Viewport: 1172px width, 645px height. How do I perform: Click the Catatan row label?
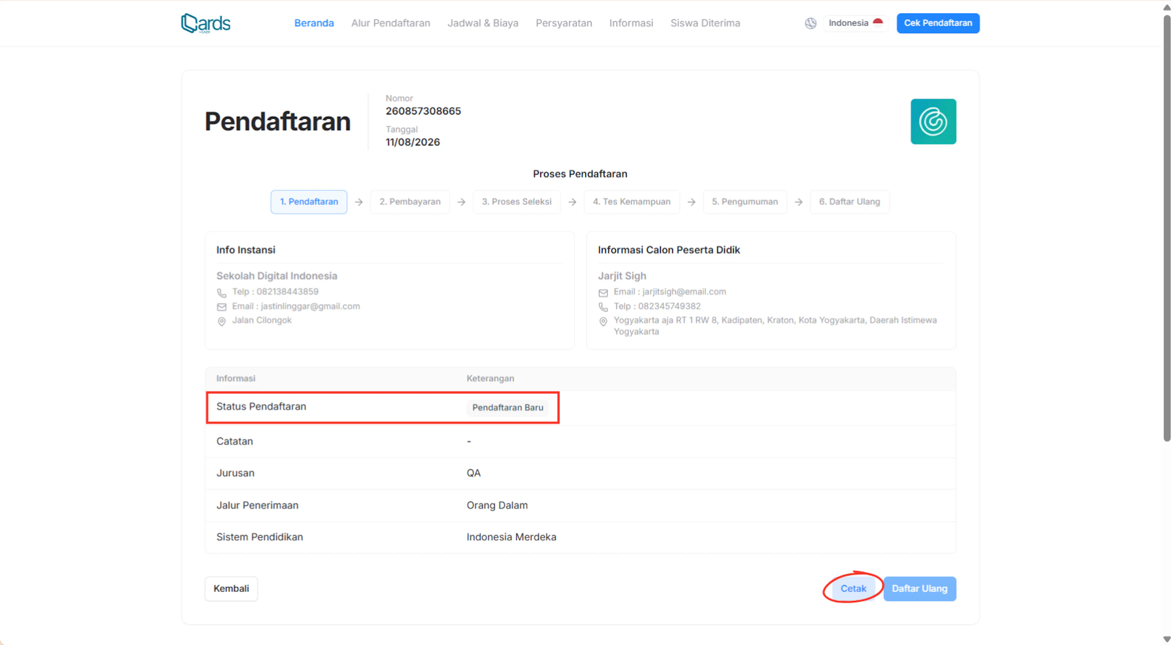pyautogui.click(x=234, y=441)
